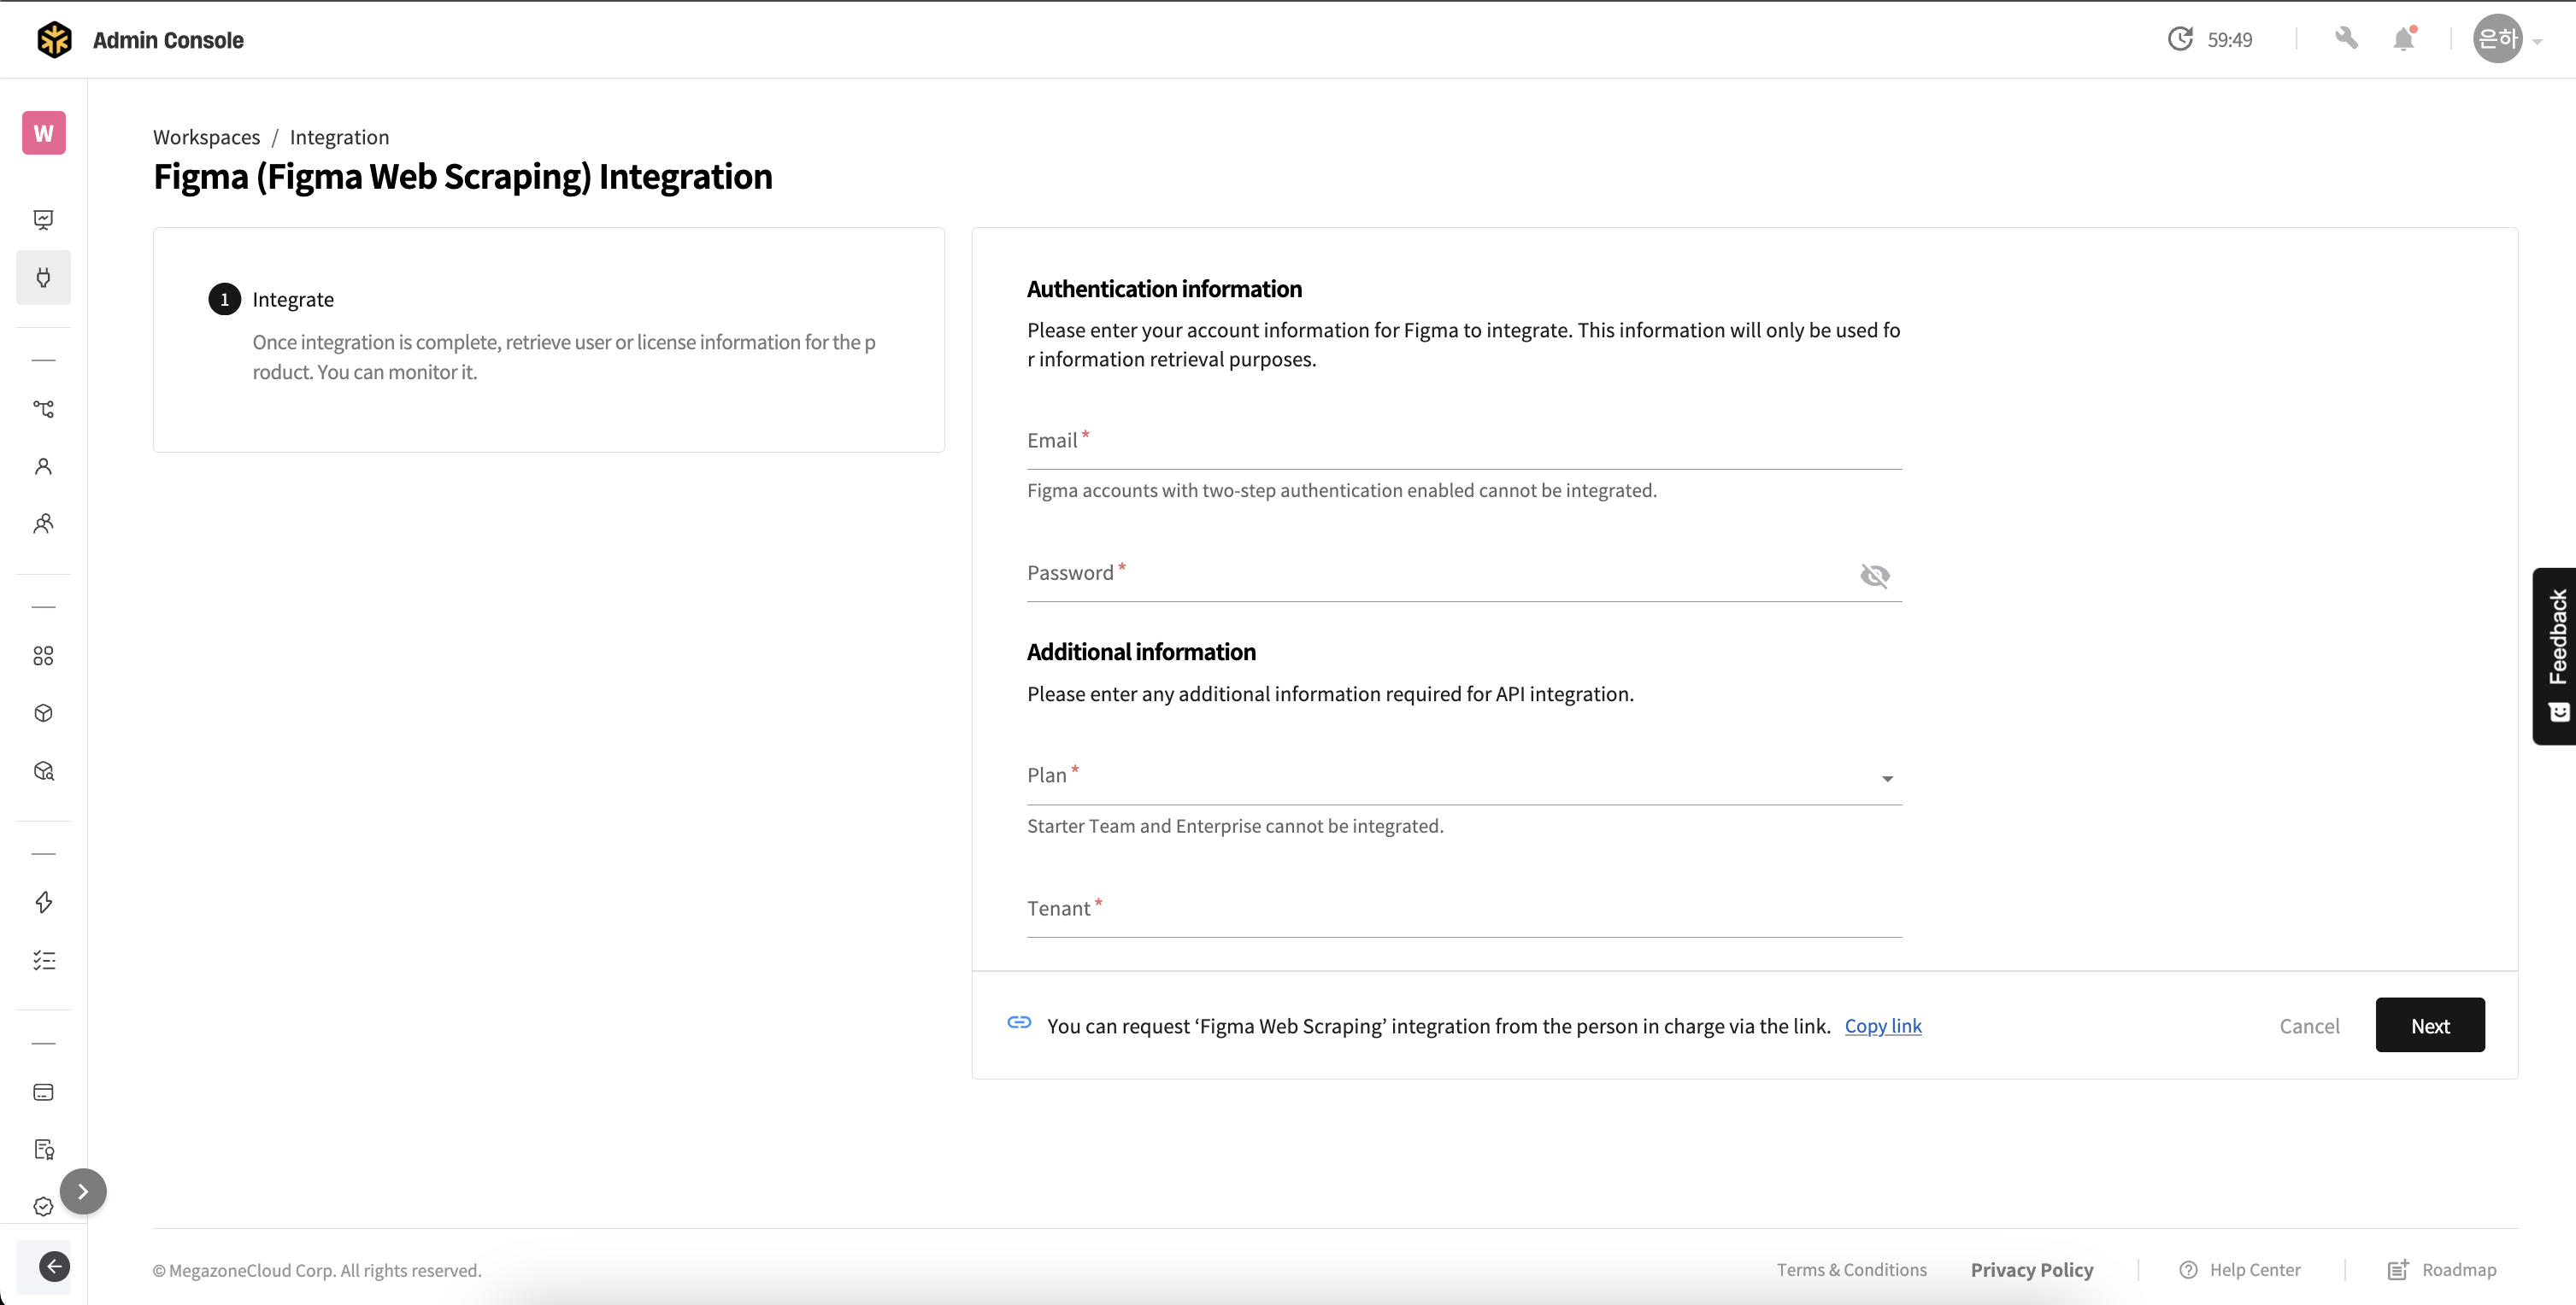
Task: Click the integration plug icon in sidebar
Action: click(x=43, y=277)
